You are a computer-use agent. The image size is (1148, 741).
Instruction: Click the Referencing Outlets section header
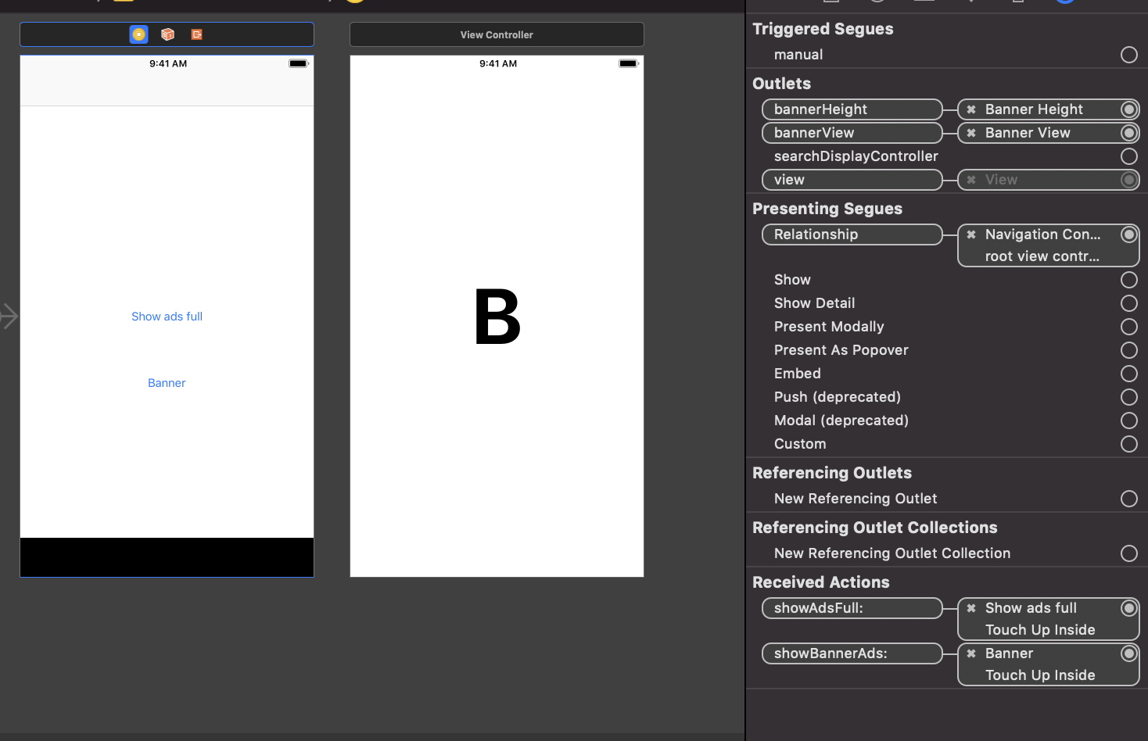point(832,473)
